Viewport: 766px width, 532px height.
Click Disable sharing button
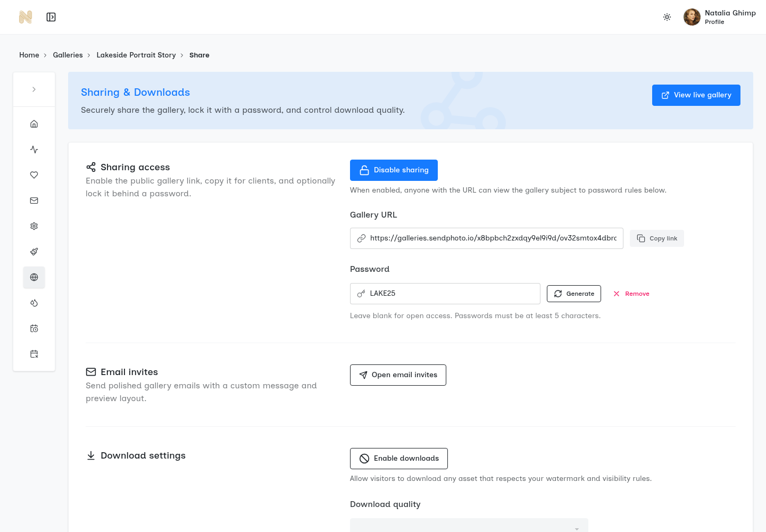click(394, 170)
